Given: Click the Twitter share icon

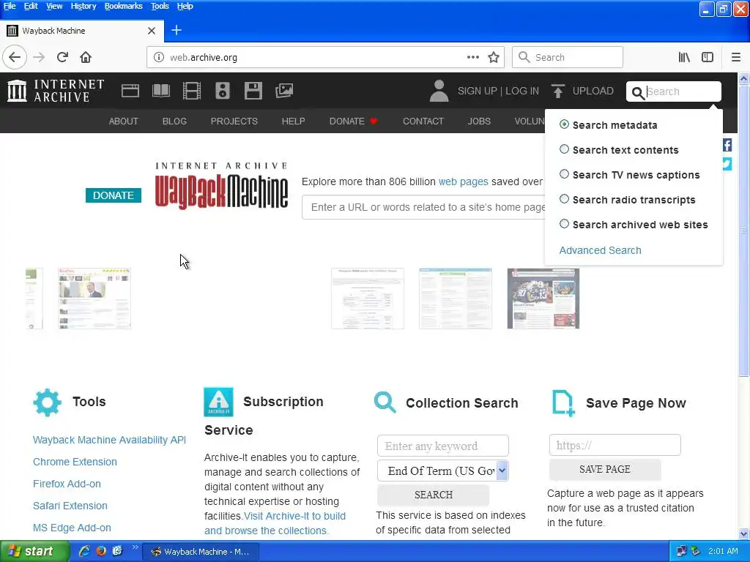Looking at the screenshot, I should tap(727, 164).
